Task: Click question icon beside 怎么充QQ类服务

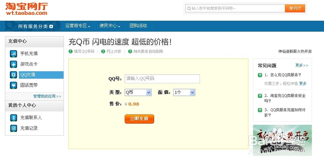Action: click(260, 75)
